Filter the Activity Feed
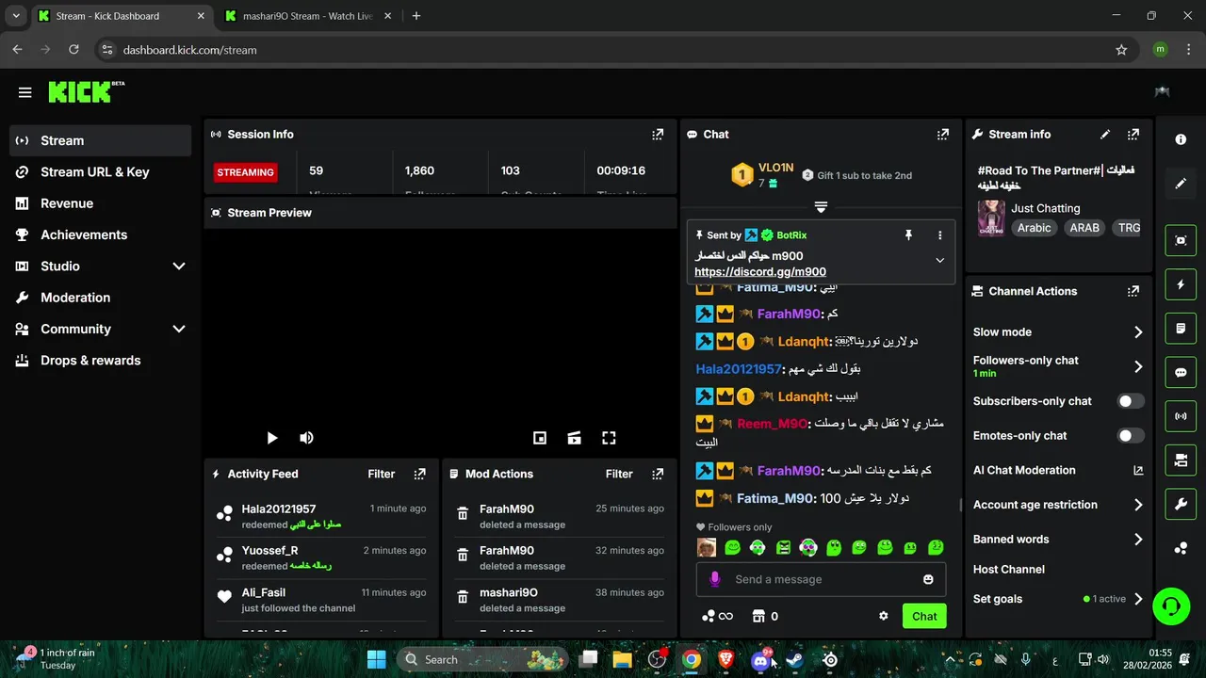 (x=382, y=474)
